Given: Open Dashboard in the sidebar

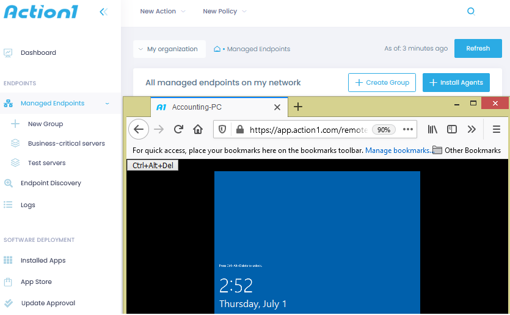Looking at the screenshot, I should [38, 52].
